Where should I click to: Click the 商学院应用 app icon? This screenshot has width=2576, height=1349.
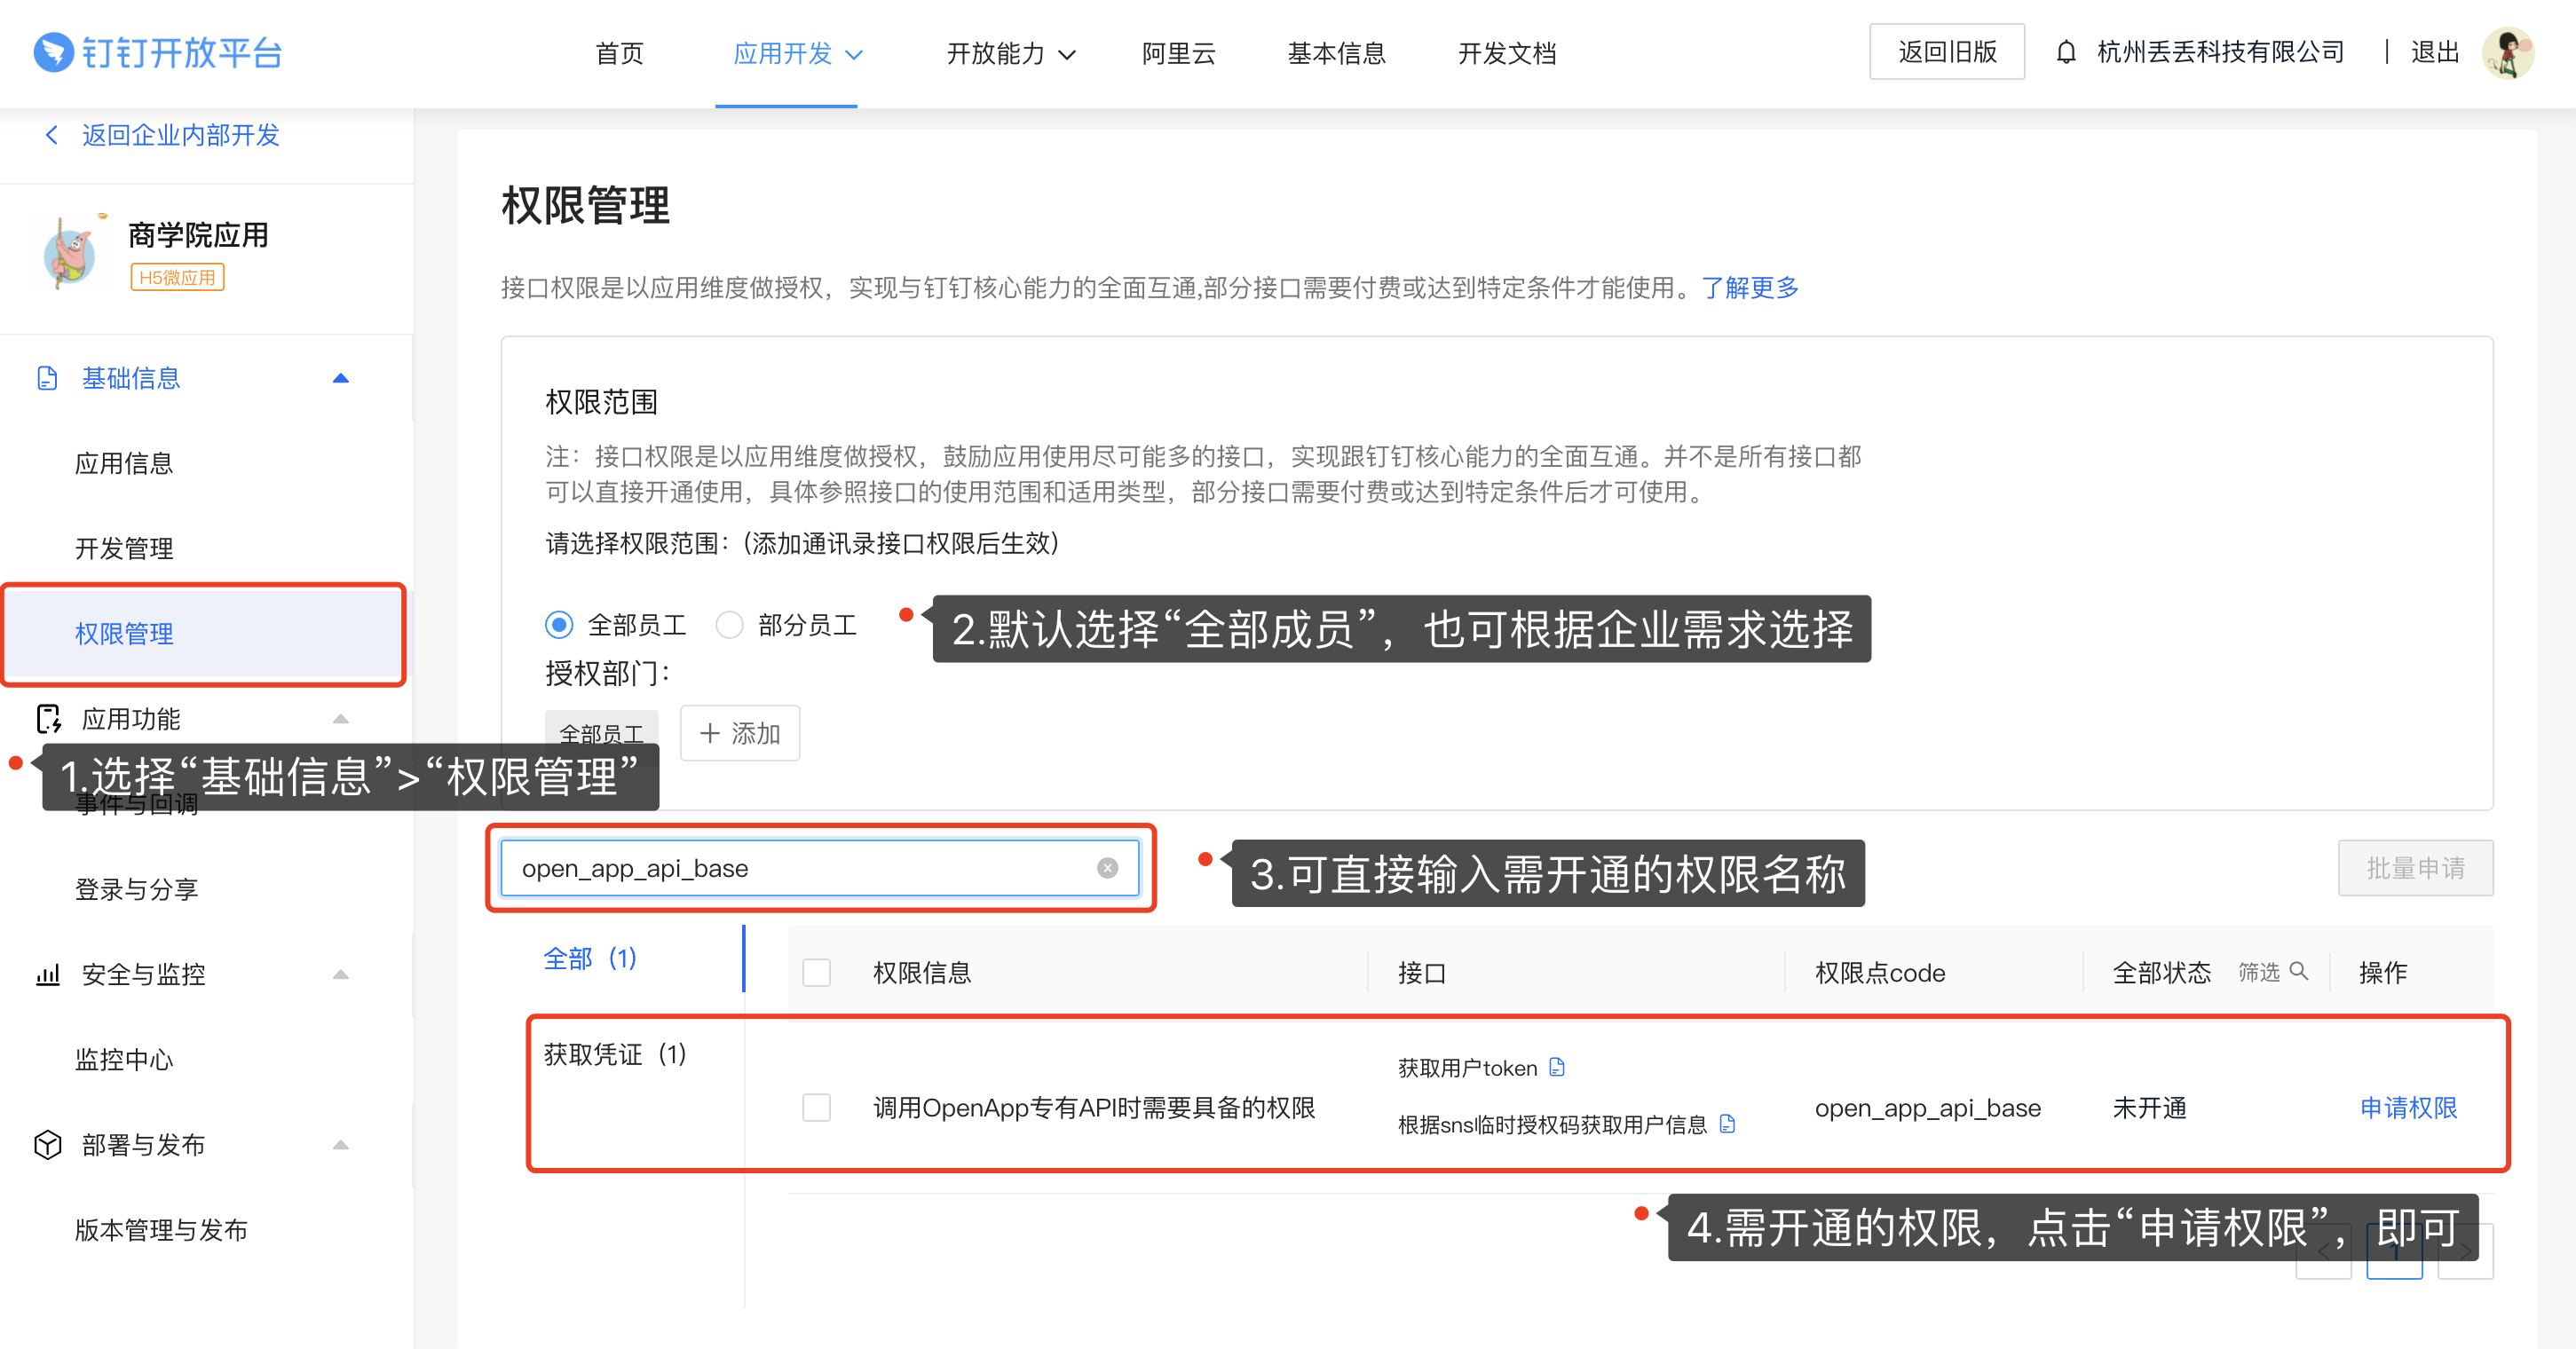click(70, 254)
